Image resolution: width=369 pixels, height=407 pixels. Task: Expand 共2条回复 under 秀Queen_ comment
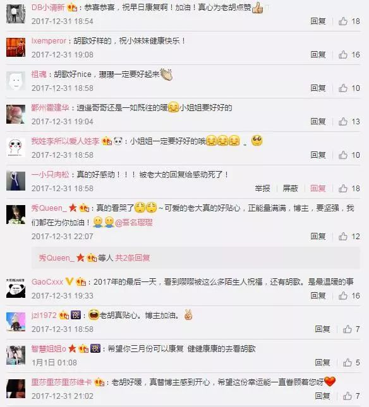point(133,257)
